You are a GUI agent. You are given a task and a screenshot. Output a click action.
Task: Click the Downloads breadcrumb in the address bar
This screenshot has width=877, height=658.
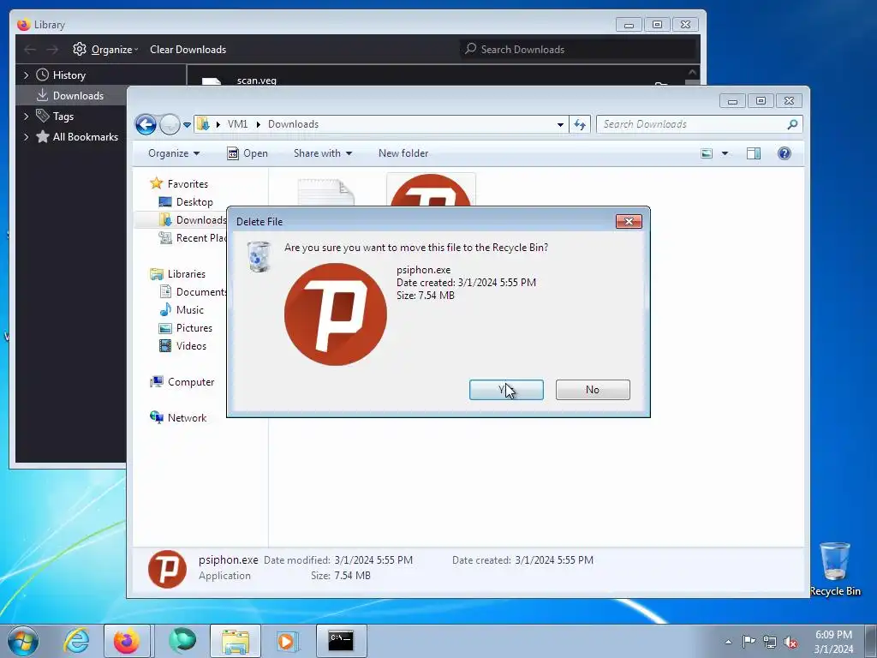tap(293, 124)
